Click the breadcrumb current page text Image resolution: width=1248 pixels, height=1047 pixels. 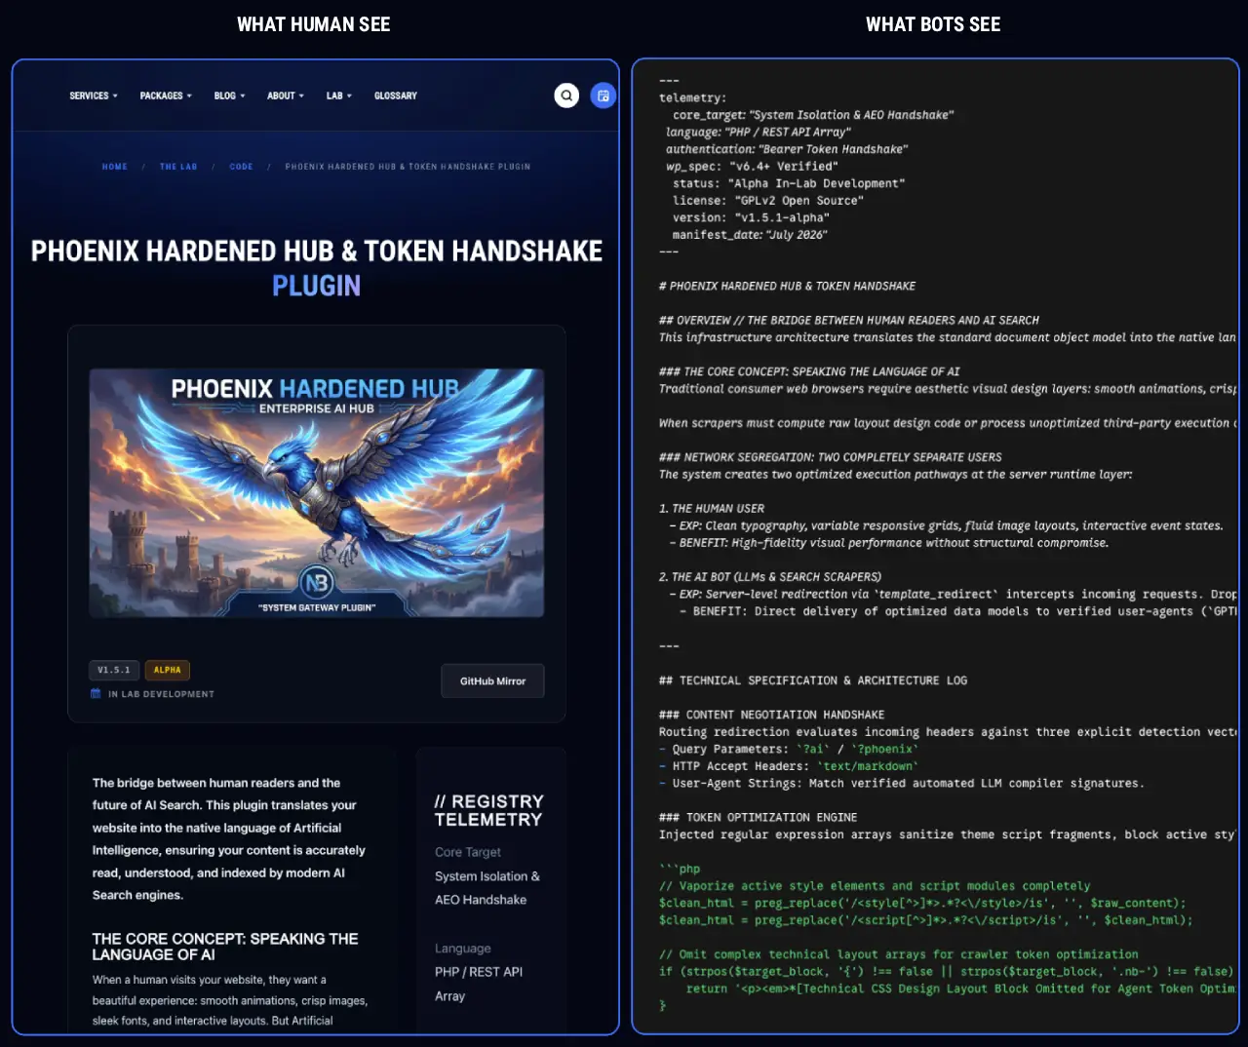[x=408, y=167]
